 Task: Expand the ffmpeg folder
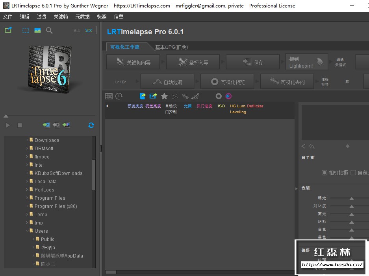[x=27, y=156]
